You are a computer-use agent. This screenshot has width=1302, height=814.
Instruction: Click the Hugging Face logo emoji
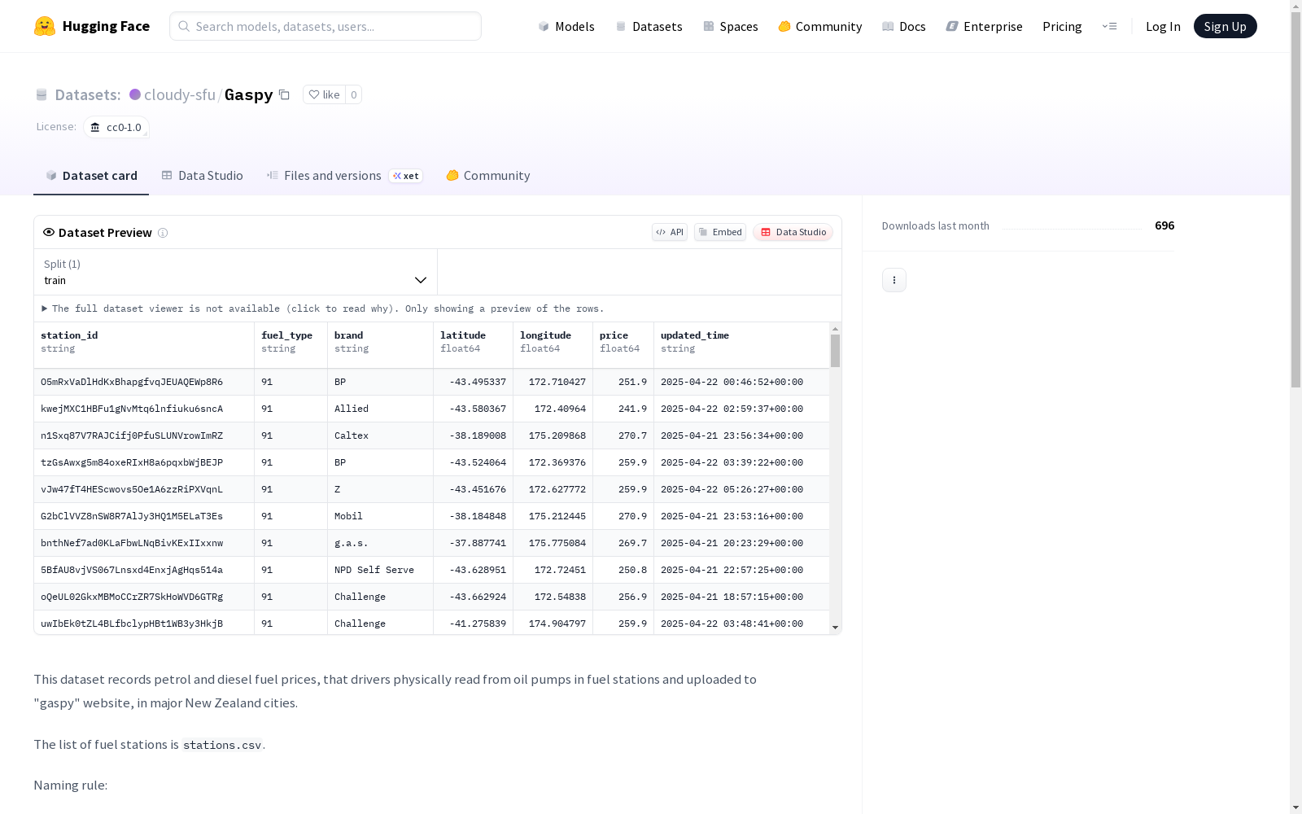[45, 26]
